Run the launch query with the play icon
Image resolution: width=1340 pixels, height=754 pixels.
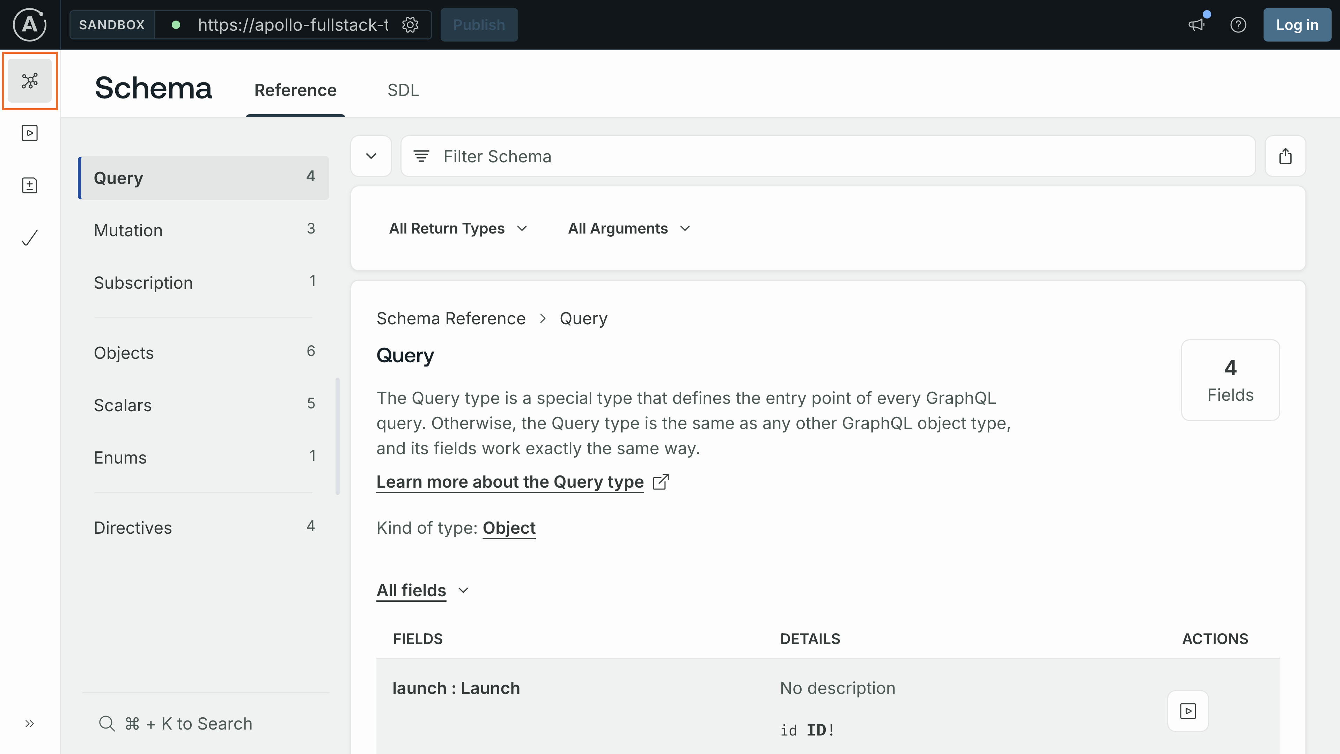coord(1188,711)
